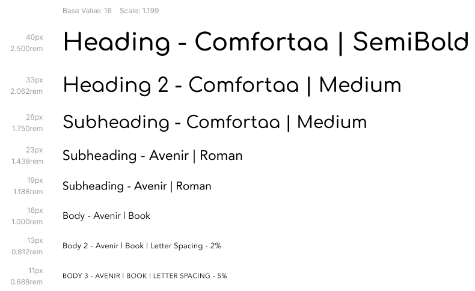Click the larger Subheading - Avenir Roman text
Viewport: 475px width, 291px height.
pyautogui.click(x=152, y=156)
